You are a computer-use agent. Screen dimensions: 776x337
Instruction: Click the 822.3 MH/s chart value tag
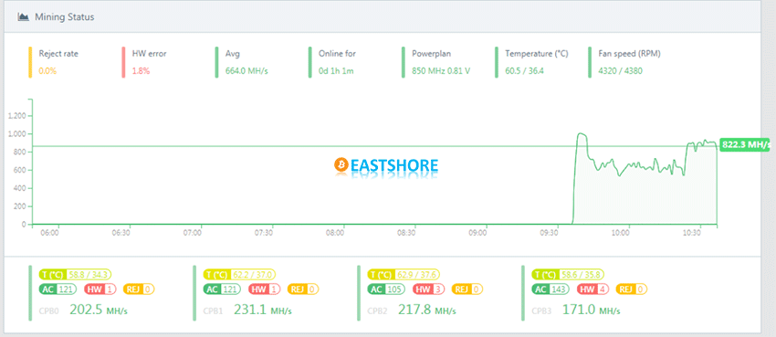(x=744, y=145)
